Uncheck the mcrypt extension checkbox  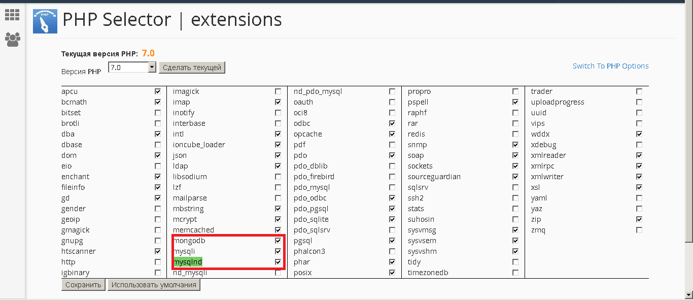[278, 219]
